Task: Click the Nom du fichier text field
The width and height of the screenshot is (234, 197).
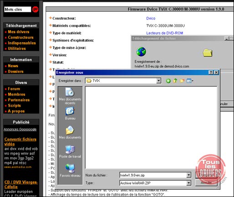Action: pyautogui.click(x=153, y=175)
